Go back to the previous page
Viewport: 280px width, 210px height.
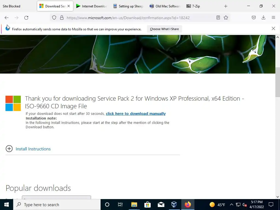click(x=7, y=18)
